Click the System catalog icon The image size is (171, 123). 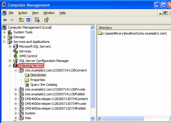(x=21, y=113)
